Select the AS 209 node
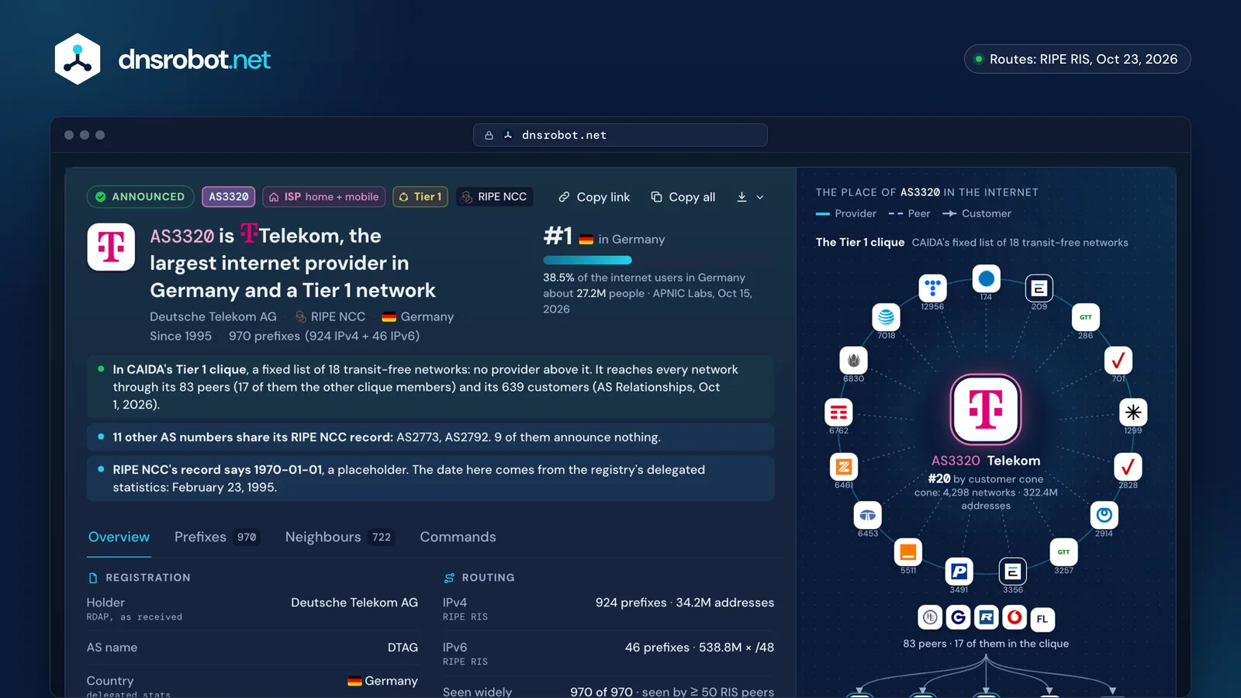Viewport: 1241px width, 698px height. (1039, 289)
